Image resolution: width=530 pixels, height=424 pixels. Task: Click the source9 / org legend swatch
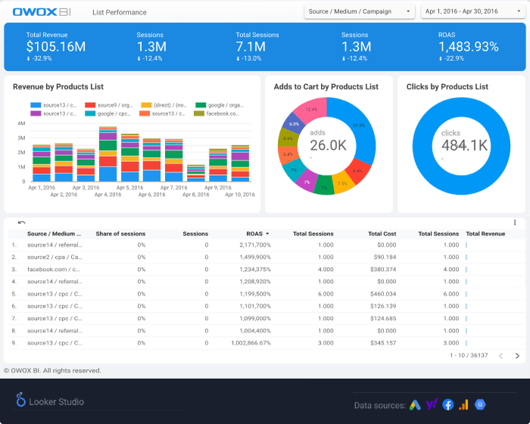pos(90,105)
